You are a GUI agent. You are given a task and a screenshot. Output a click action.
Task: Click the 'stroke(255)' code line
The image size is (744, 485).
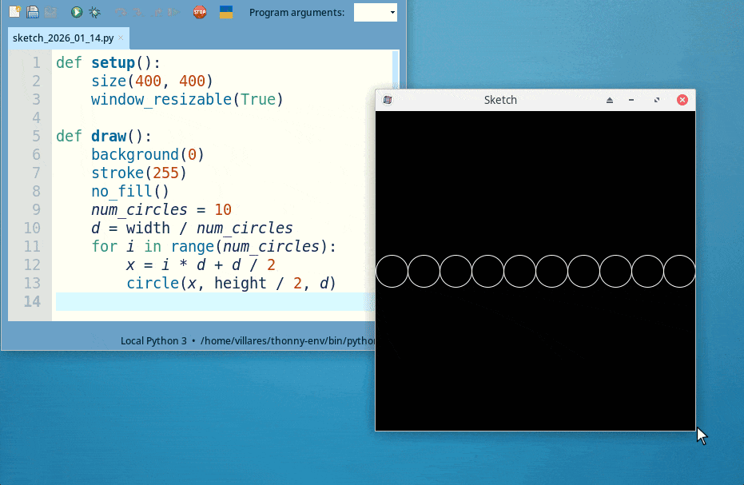(139, 173)
